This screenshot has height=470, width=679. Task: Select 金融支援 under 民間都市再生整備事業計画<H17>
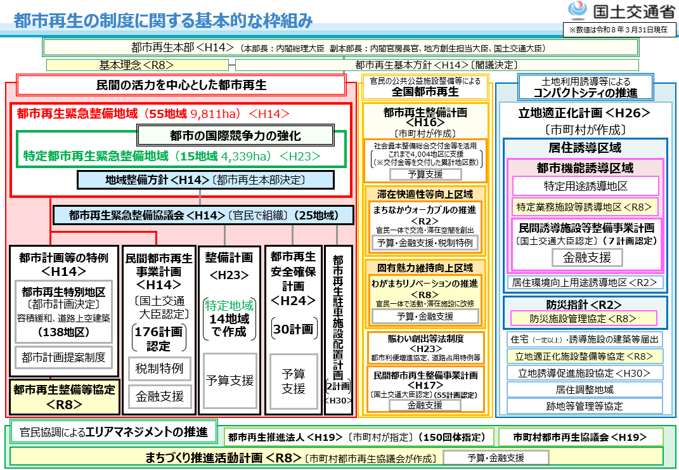[425, 405]
